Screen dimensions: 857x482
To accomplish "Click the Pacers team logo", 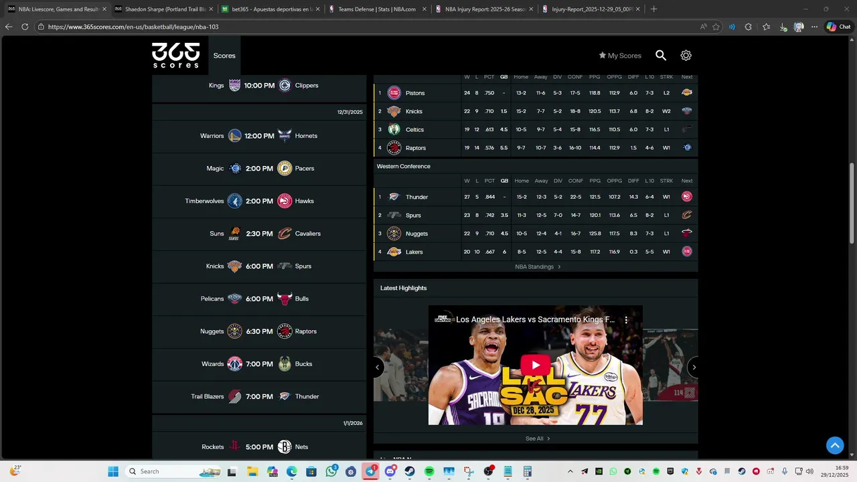I will tap(285, 169).
